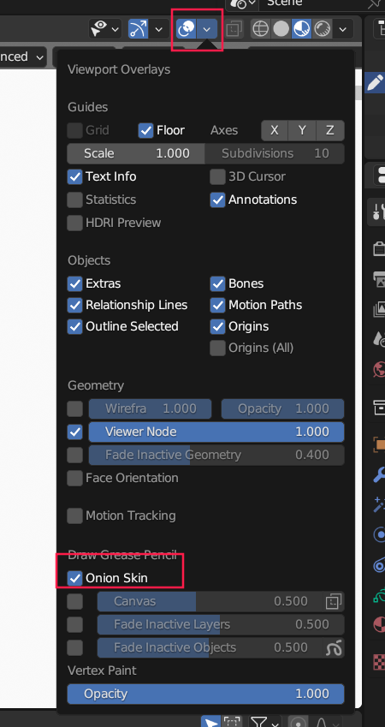Adjust the Vertex Paint Opacity slider
This screenshot has width=385, height=727.
(x=205, y=694)
